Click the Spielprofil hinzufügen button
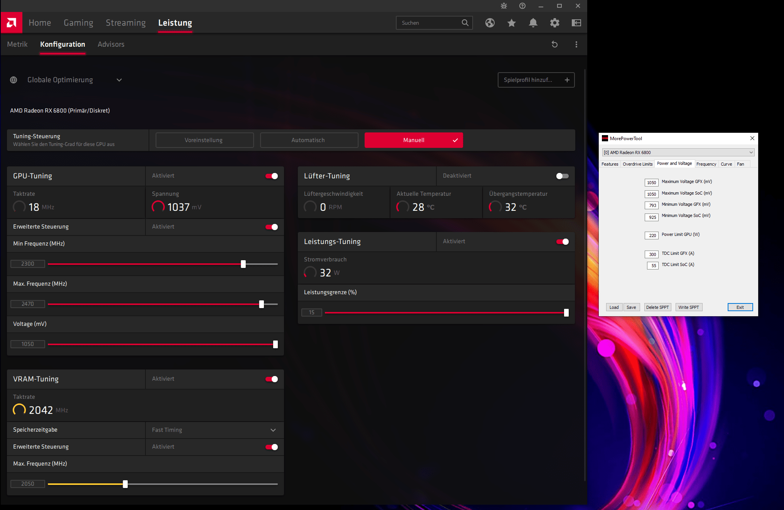The image size is (784, 510). 536,80
